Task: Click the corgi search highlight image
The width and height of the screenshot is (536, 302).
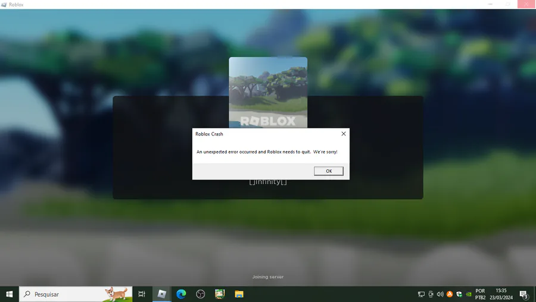Action: (x=116, y=294)
